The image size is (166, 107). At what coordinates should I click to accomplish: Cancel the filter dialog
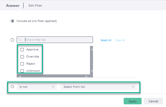point(153,101)
